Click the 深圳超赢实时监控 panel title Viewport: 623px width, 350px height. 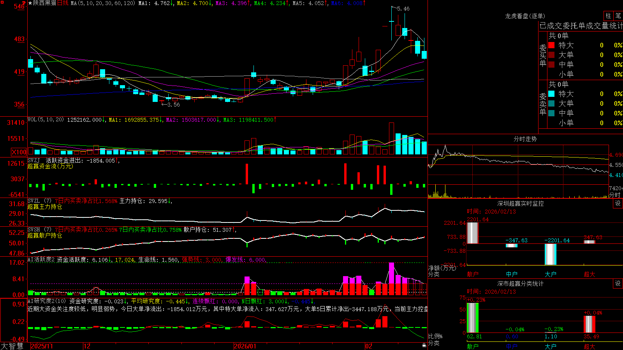pyautogui.click(x=520, y=203)
